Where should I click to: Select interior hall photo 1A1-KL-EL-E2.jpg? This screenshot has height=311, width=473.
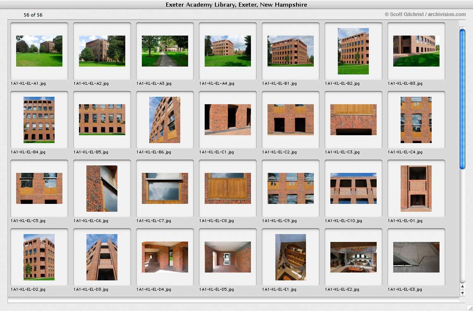353,257
